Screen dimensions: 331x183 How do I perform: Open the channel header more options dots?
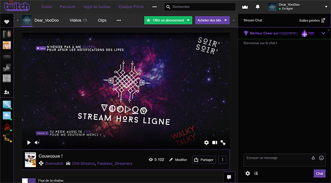point(119,20)
